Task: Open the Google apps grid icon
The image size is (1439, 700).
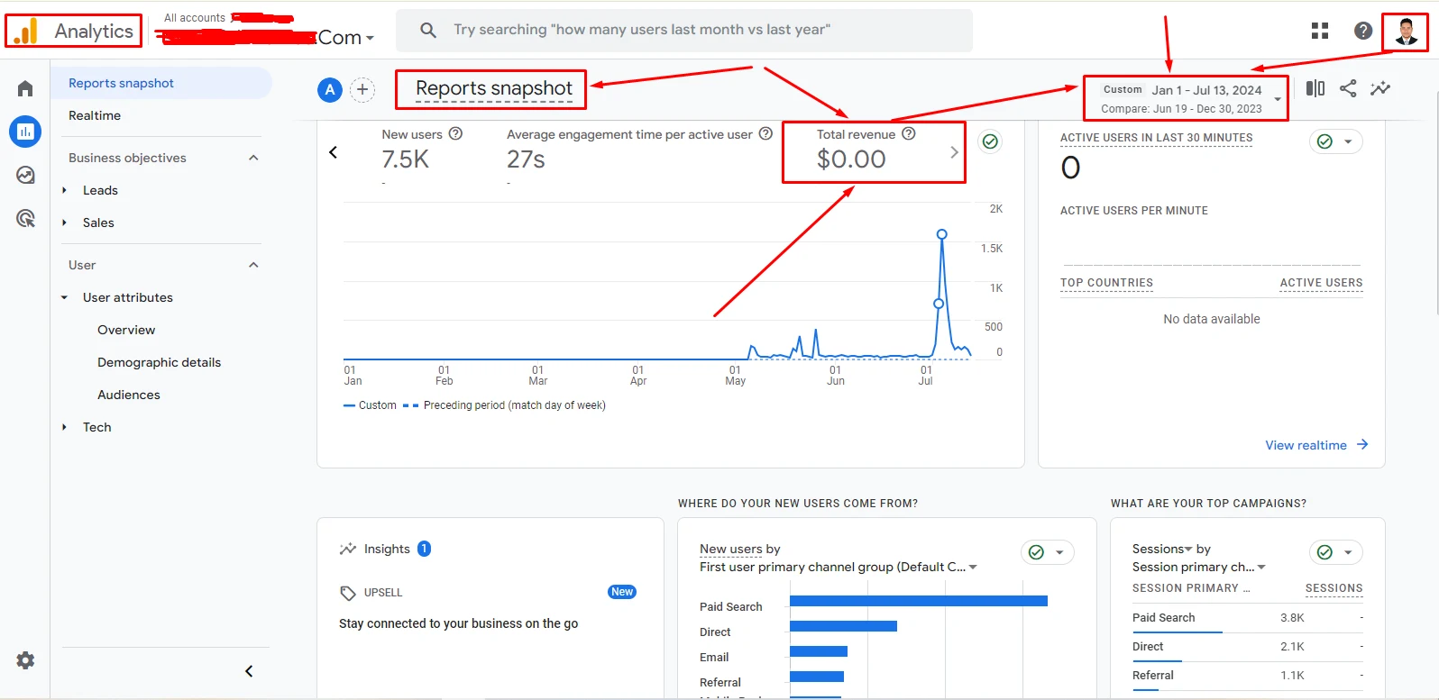Action: [1320, 31]
